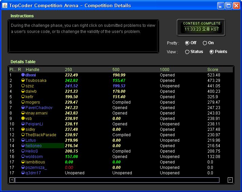Click the rating icon next to Tsubosaka
Image resolution: width=242 pixels, height=192 pixels.
[x=23, y=80]
